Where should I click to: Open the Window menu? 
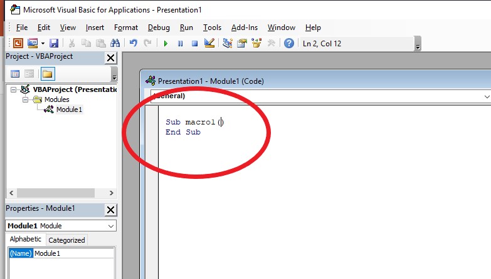pyautogui.click(x=281, y=28)
